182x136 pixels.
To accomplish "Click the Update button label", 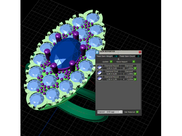I will coord(105,62).
